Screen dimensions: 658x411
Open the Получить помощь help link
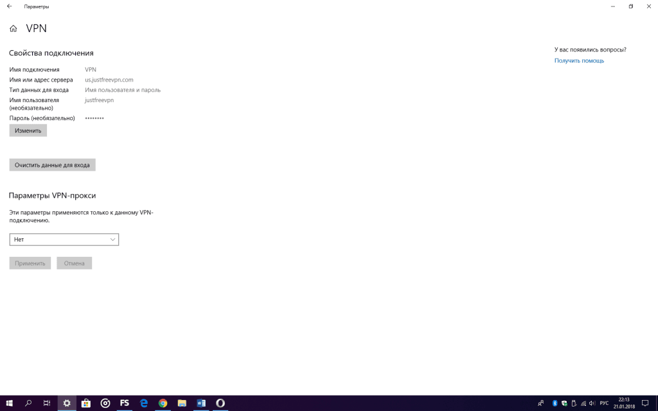(579, 61)
